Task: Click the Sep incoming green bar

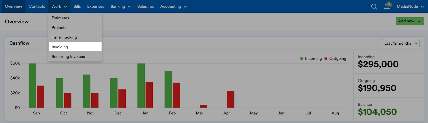Action: (32, 86)
